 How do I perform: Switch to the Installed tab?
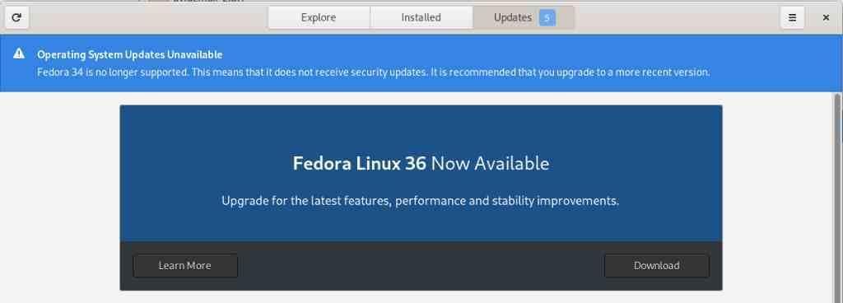pyautogui.click(x=421, y=18)
